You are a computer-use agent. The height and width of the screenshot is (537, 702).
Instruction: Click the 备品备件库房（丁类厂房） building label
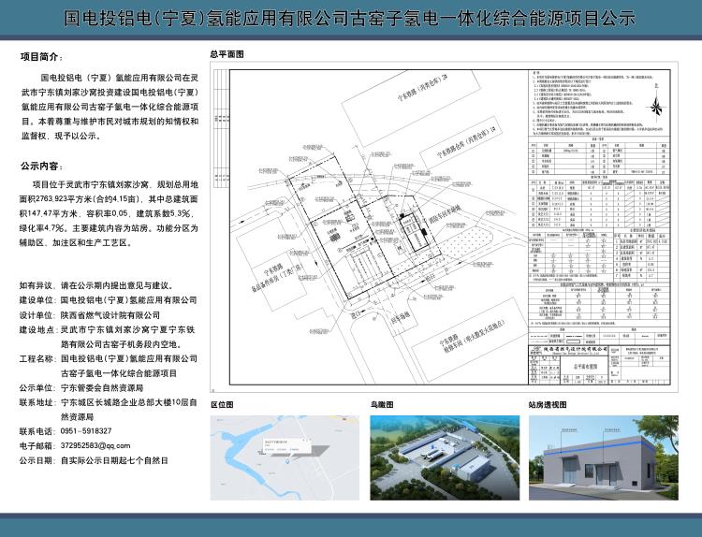[276, 279]
